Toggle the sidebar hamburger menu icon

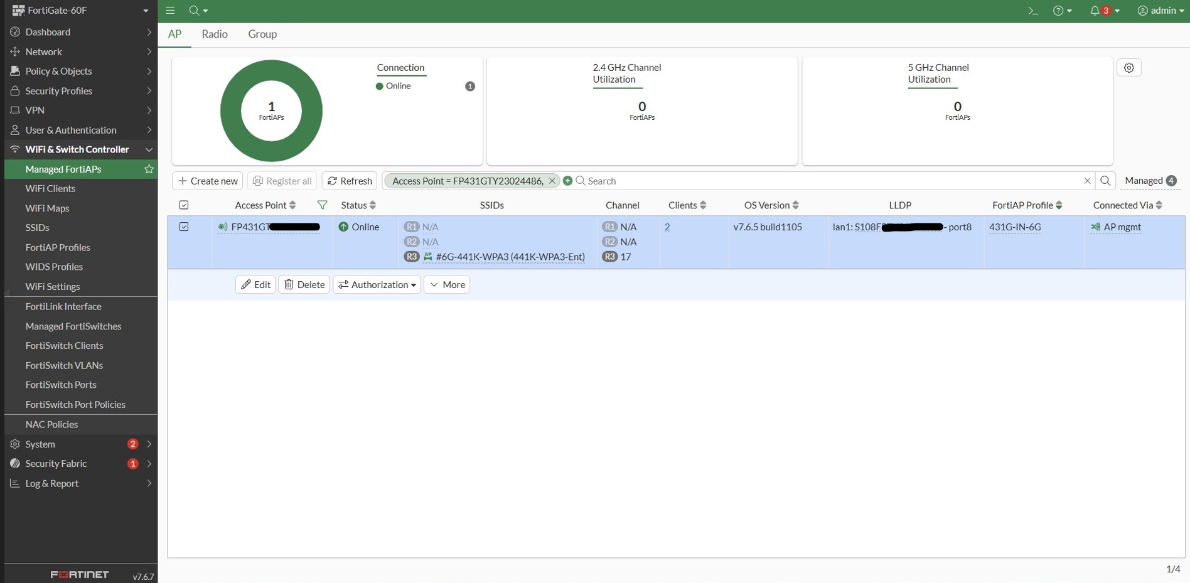[x=170, y=11]
